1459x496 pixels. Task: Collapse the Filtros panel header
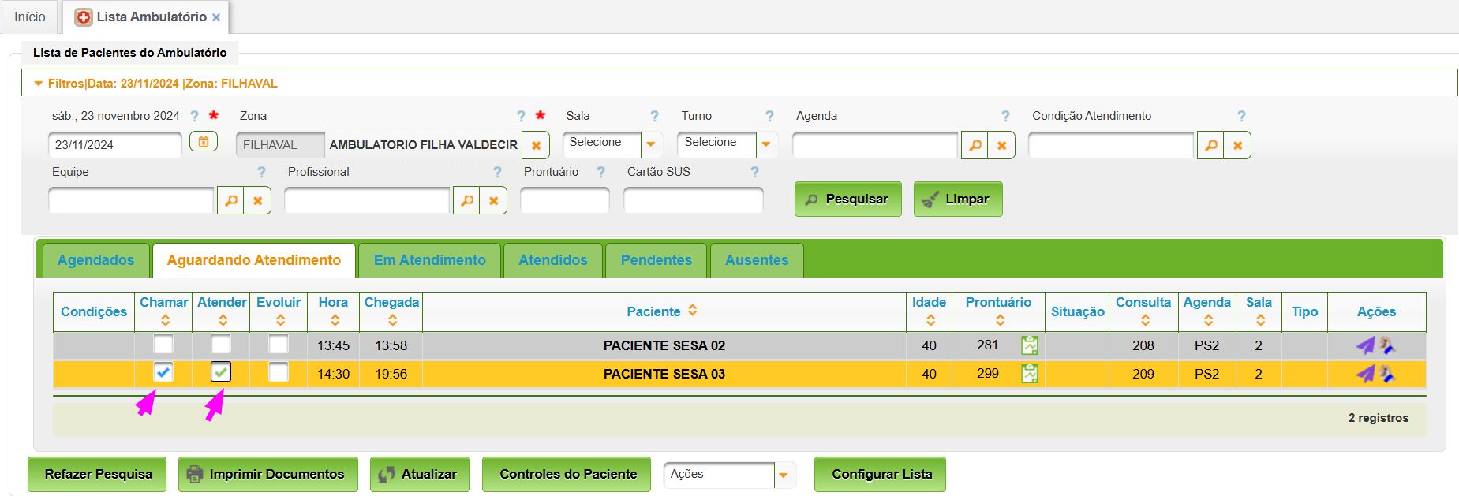(38, 84)
